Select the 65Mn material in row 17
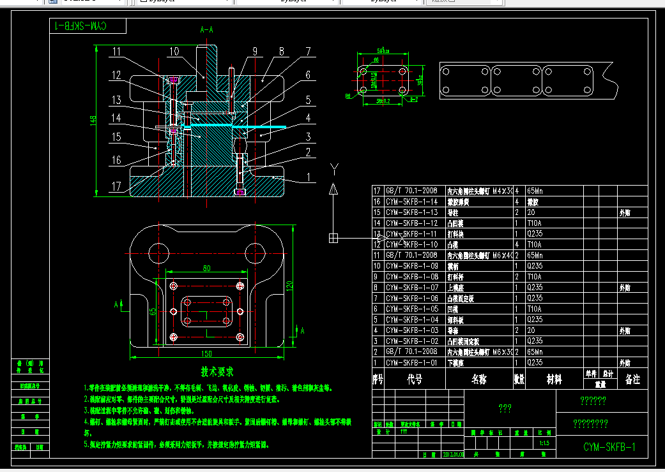665x472 pixels. [535, 191]
